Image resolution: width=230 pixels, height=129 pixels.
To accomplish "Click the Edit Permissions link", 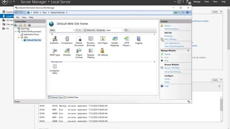I will [x=172, y=29].
